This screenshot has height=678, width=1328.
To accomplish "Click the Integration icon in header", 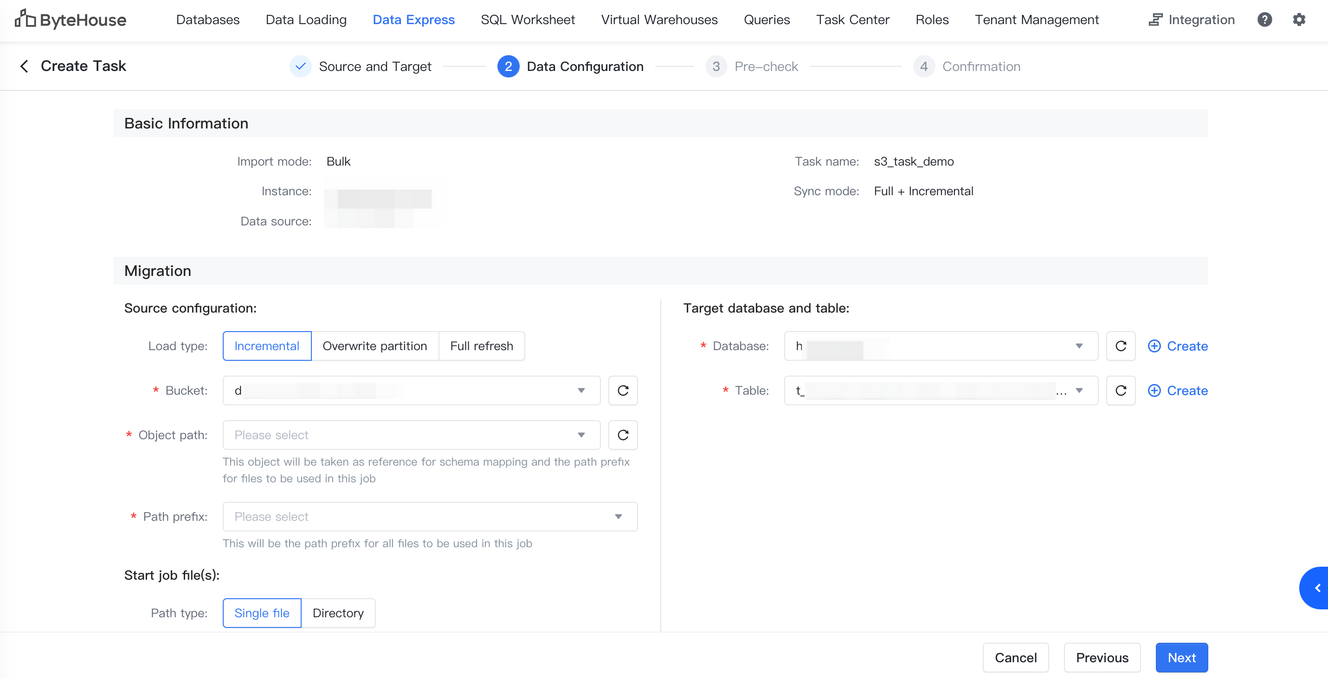I will tap(1155, 19).
